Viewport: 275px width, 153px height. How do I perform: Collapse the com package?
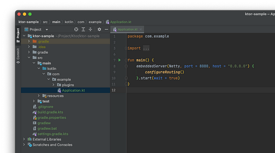click(x=44, y=74)
